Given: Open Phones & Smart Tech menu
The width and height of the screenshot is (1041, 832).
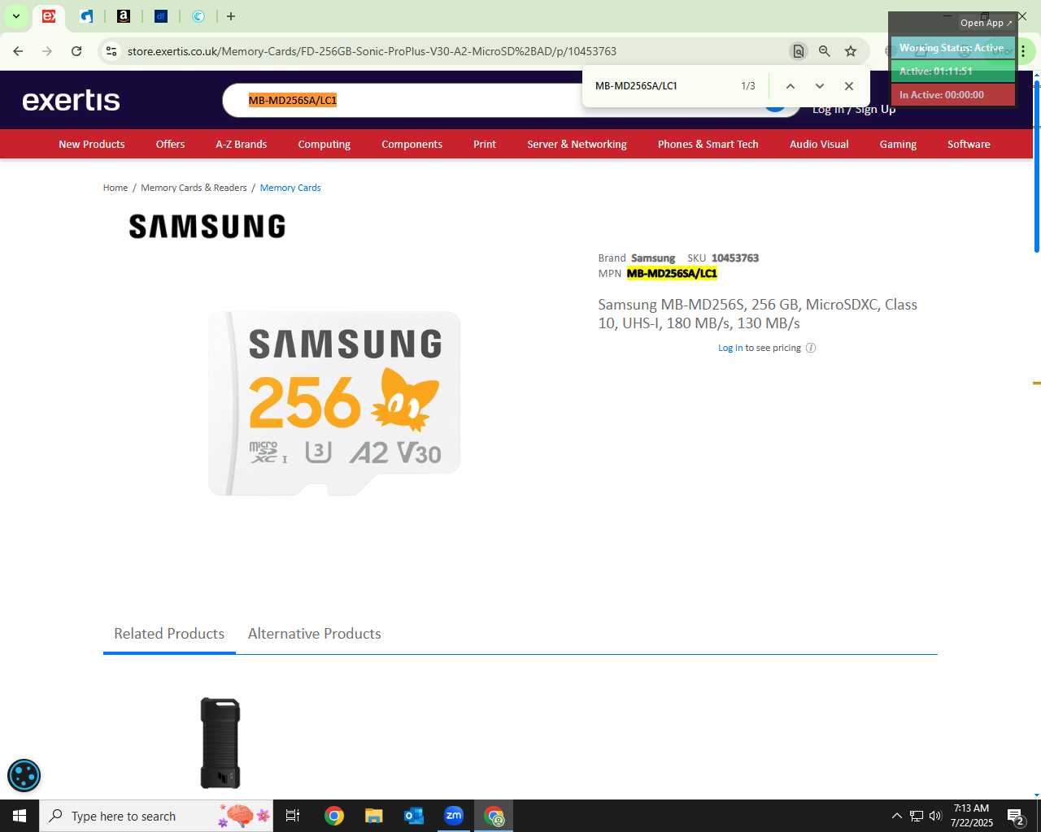Looking at the screenshot, I should [708, 144].
